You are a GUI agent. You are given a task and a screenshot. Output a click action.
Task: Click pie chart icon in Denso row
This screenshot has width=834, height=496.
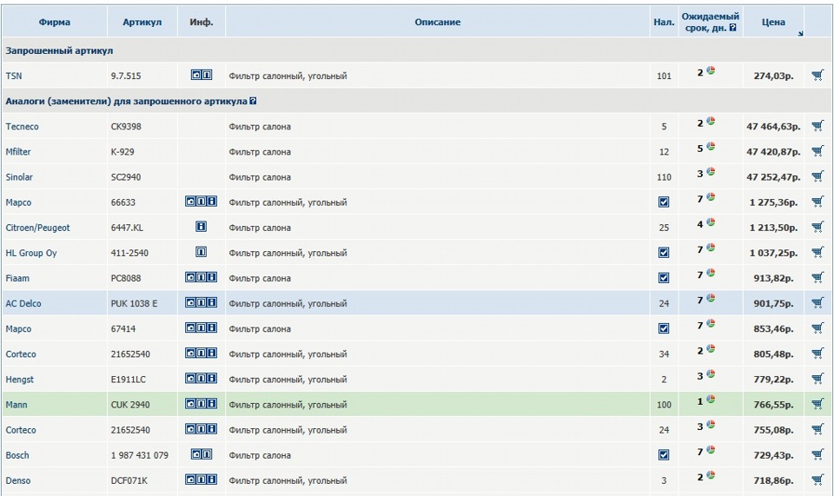(711, 475)
